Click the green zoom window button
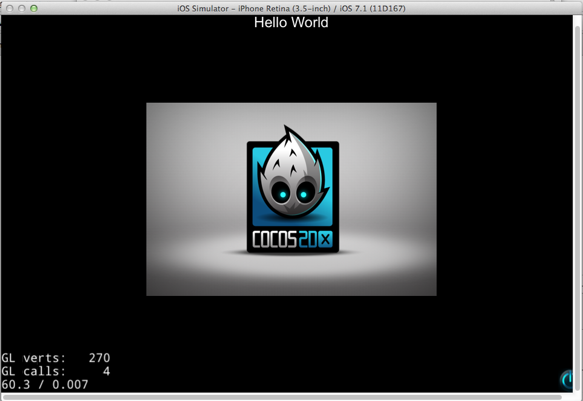 pyautogui.click(x=34, y=8)
